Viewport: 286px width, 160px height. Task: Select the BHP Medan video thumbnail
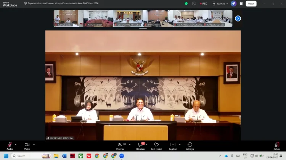[x=158, y=18]
